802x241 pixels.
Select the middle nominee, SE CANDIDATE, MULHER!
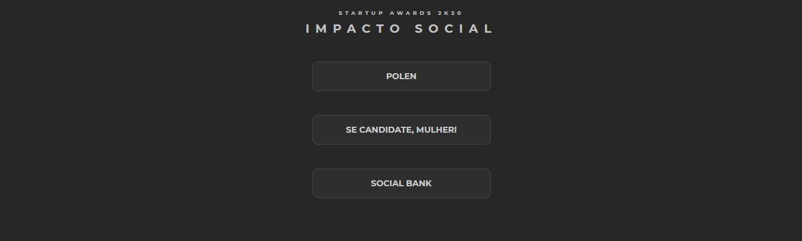(x=401, y=130)
